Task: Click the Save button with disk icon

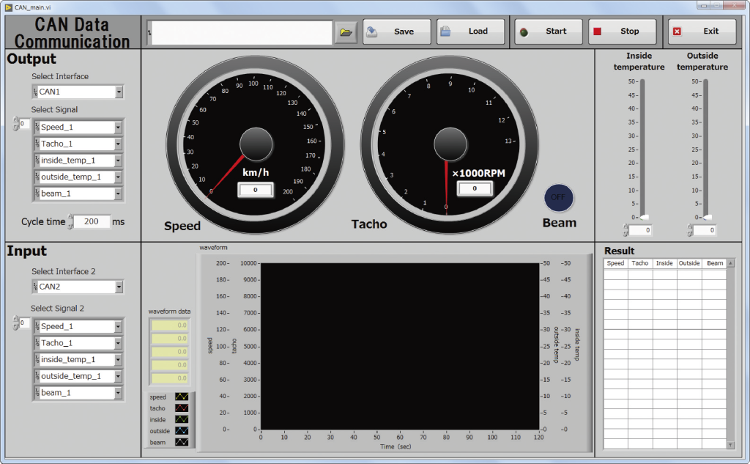Action: click(397, 32)
